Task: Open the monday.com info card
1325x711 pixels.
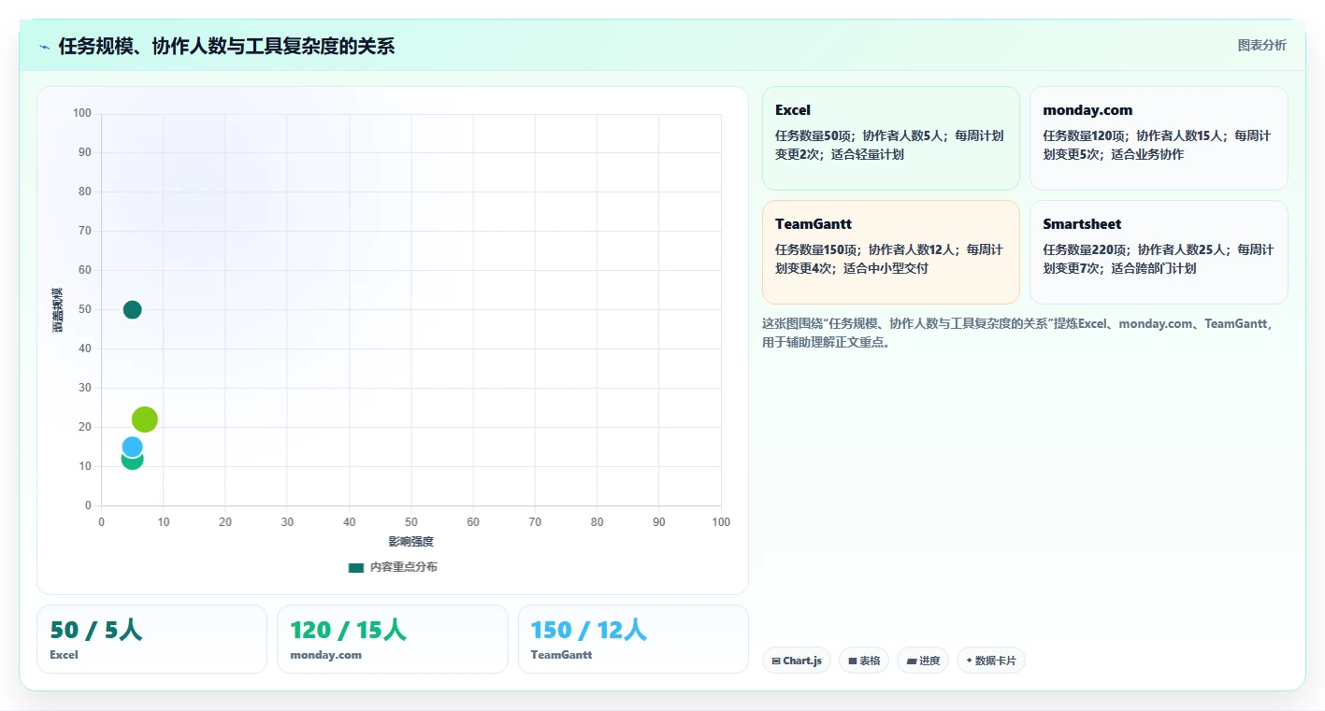Action: pyautogui.click(x=1159, y=138)
